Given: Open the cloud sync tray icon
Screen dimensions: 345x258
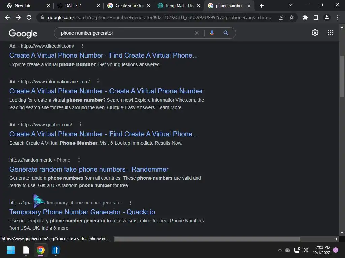Looking at the screenshot, I should click(x=288, y=250).
